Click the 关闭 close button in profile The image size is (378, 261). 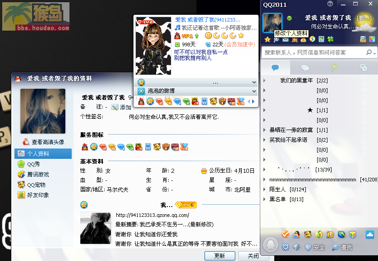[253, 256]
